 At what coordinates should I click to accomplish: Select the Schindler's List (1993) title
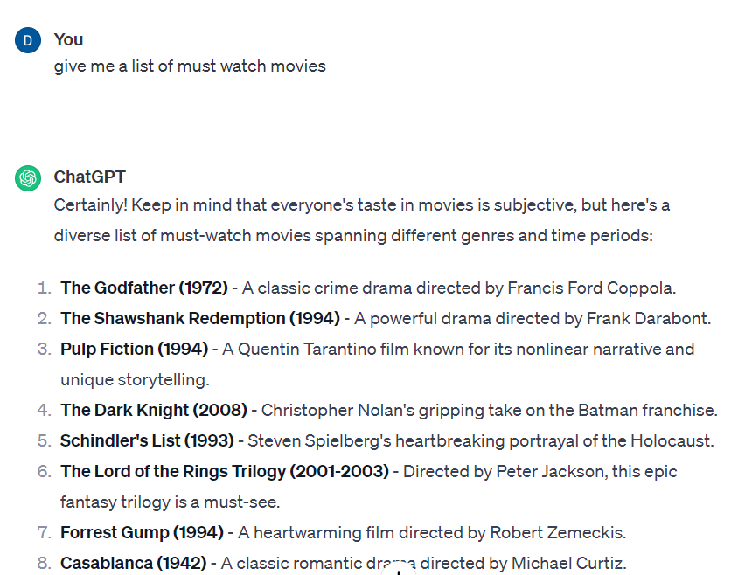point(147,440)
